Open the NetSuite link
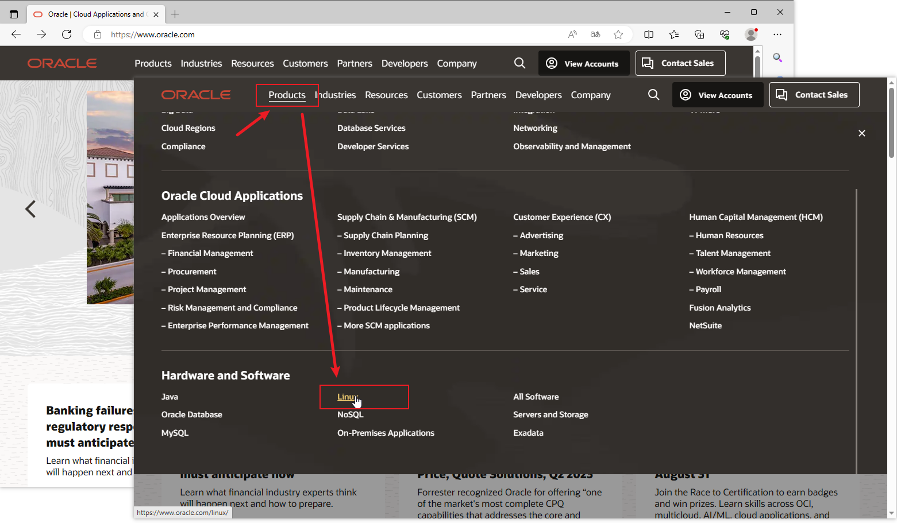 pyautogui.click(x=705, y=326)
